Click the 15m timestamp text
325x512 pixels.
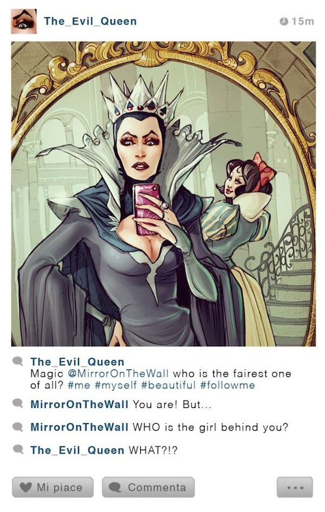pos(302,21)
